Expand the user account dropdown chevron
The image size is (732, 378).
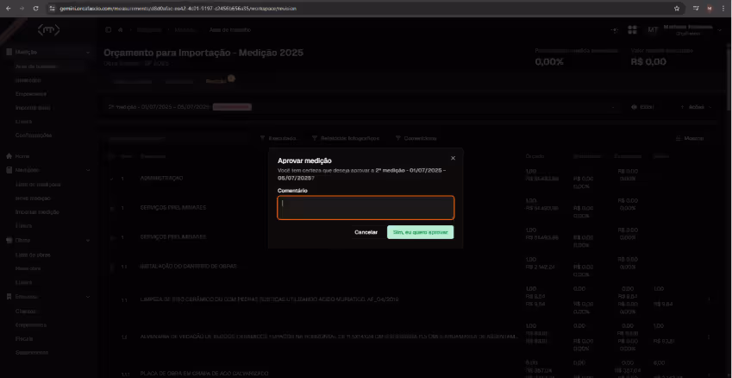(x=721, y=30)
